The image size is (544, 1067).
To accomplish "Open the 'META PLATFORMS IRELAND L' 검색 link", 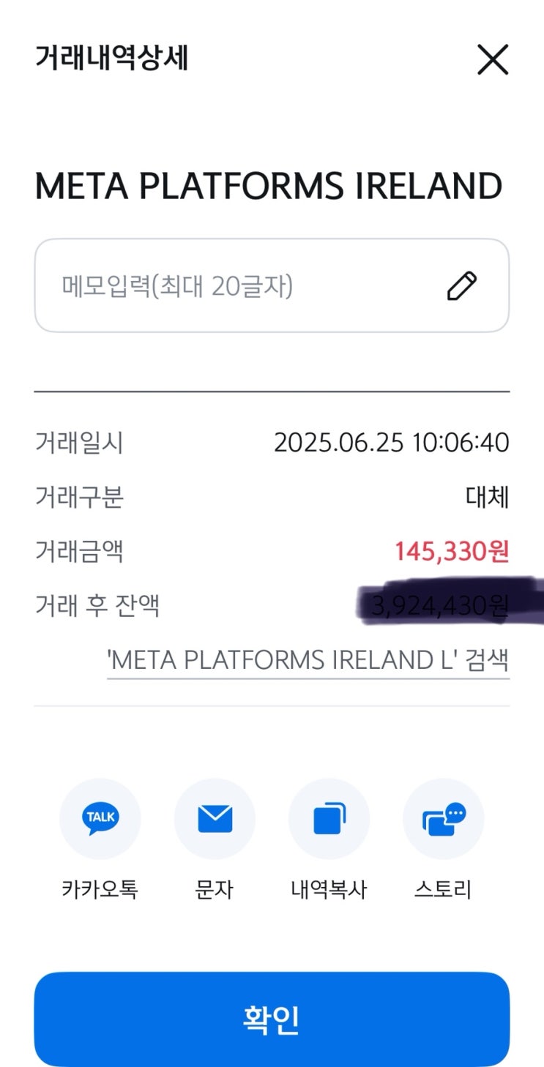I will point(308,661).
